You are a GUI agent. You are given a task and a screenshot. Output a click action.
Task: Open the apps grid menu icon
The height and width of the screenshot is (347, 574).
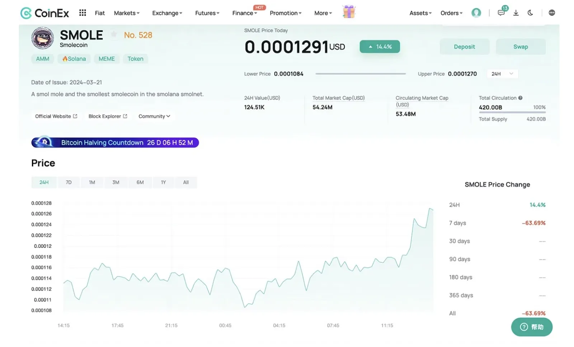(x=83, y=13)
